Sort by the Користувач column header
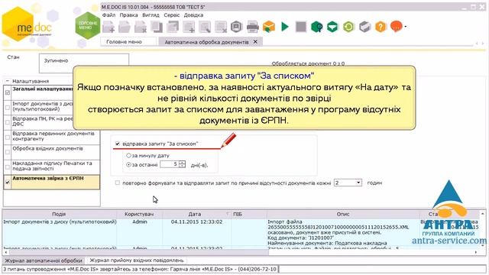 (x=139, y=214)
